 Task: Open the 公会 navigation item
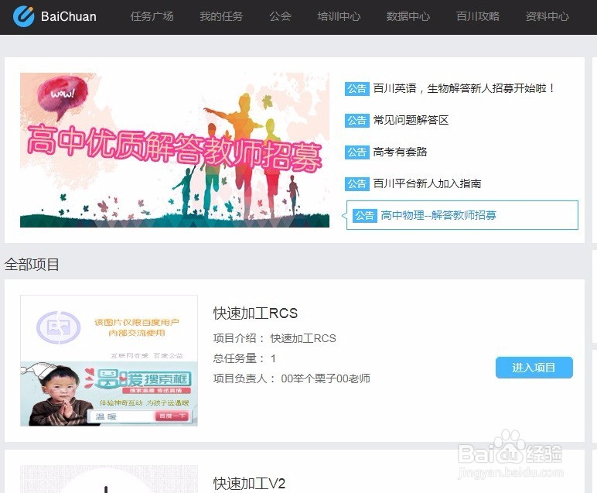click(280, 16)
